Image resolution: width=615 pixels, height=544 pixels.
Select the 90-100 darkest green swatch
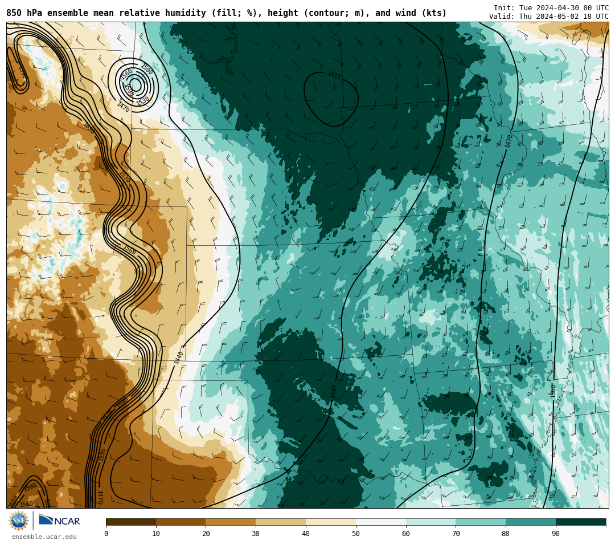[581, 522]
